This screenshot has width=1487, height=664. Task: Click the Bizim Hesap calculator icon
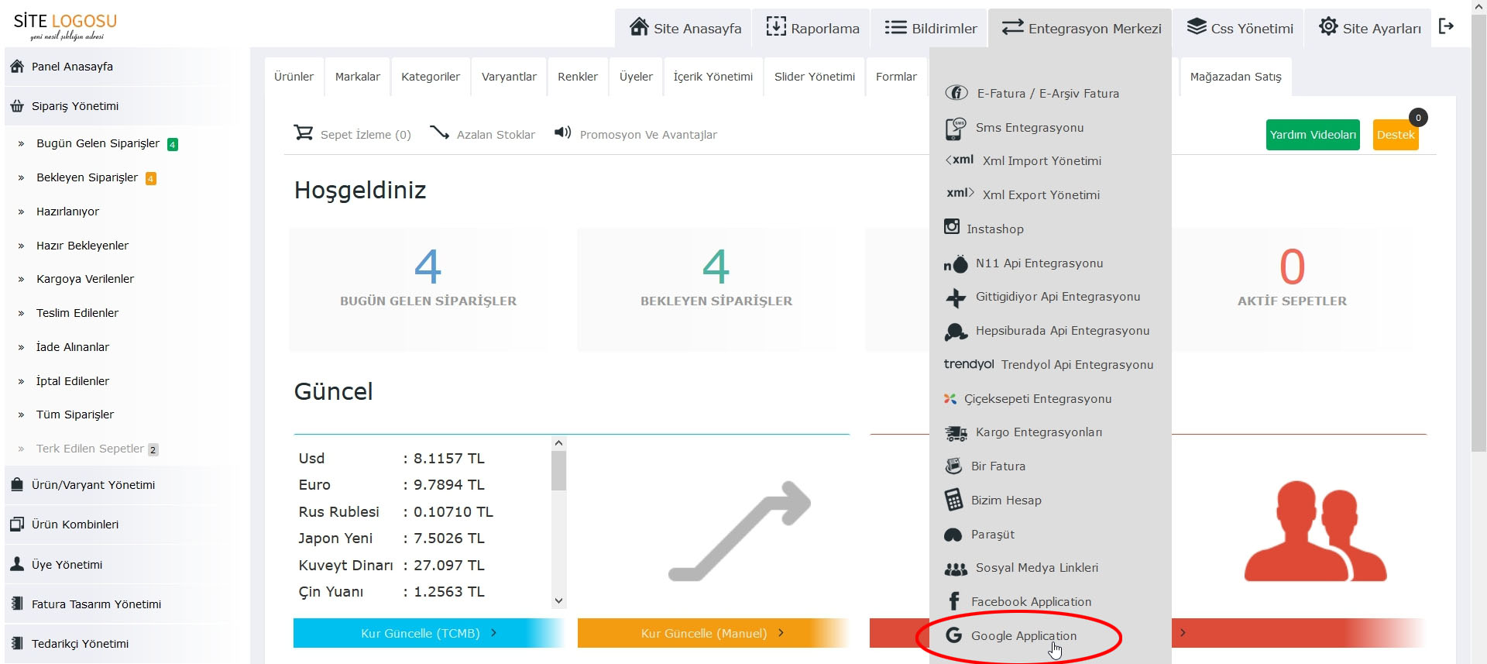coord(953,500)
